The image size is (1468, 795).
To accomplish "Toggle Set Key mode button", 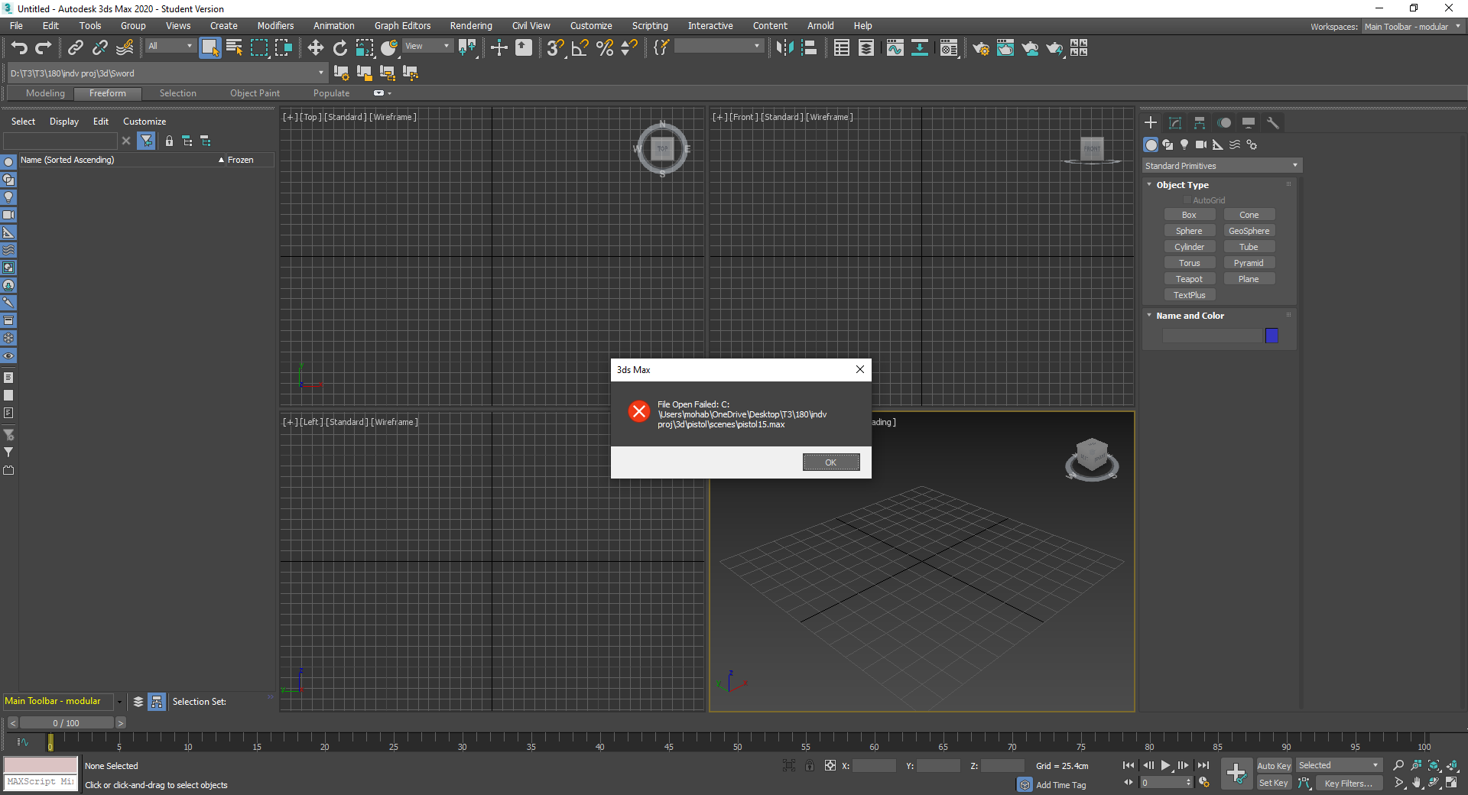I will 1274,783.
